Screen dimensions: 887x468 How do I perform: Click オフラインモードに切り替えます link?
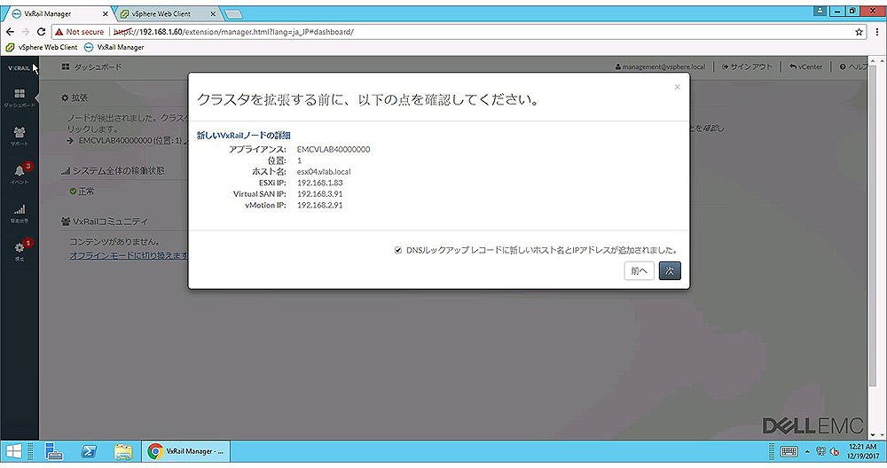(x=129, y=255)
